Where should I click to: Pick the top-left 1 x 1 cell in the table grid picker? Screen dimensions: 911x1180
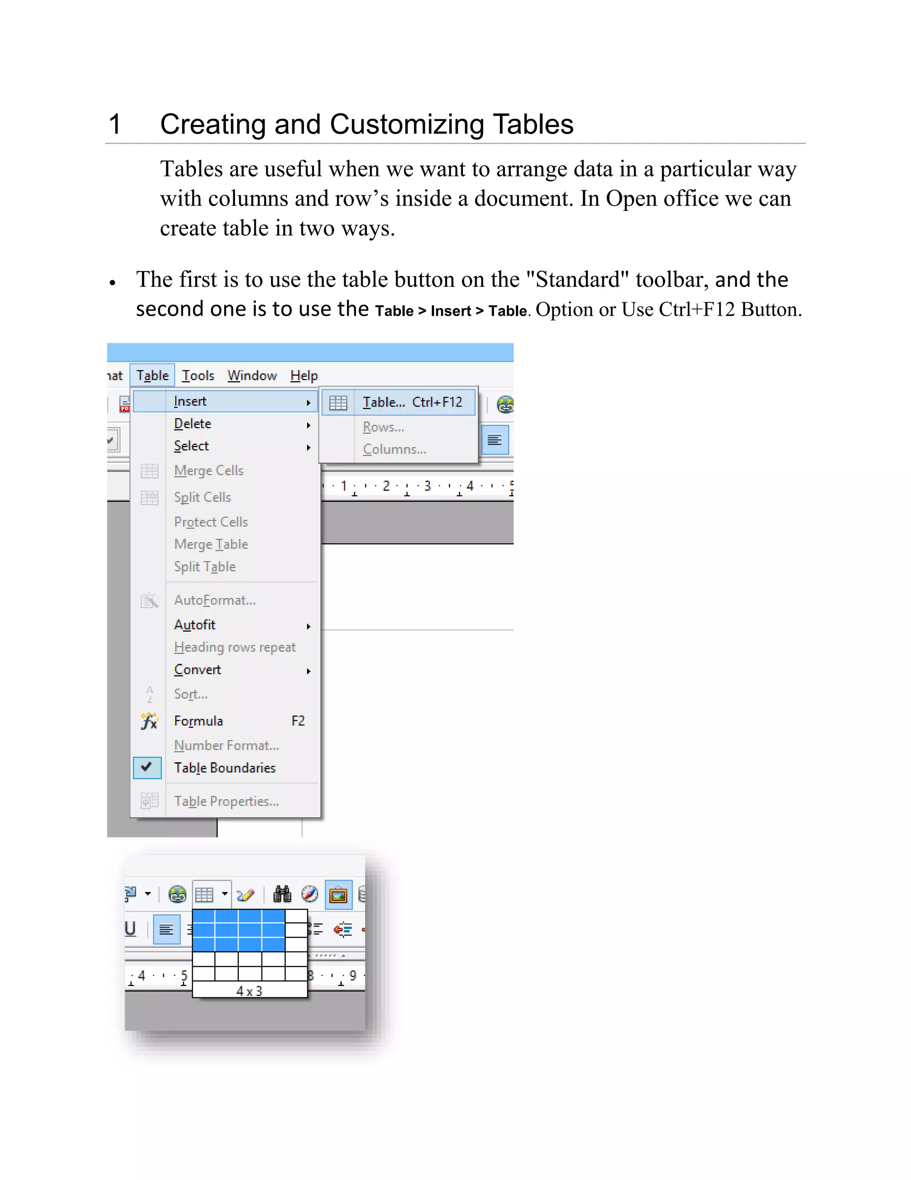click(x=204, y=916)
